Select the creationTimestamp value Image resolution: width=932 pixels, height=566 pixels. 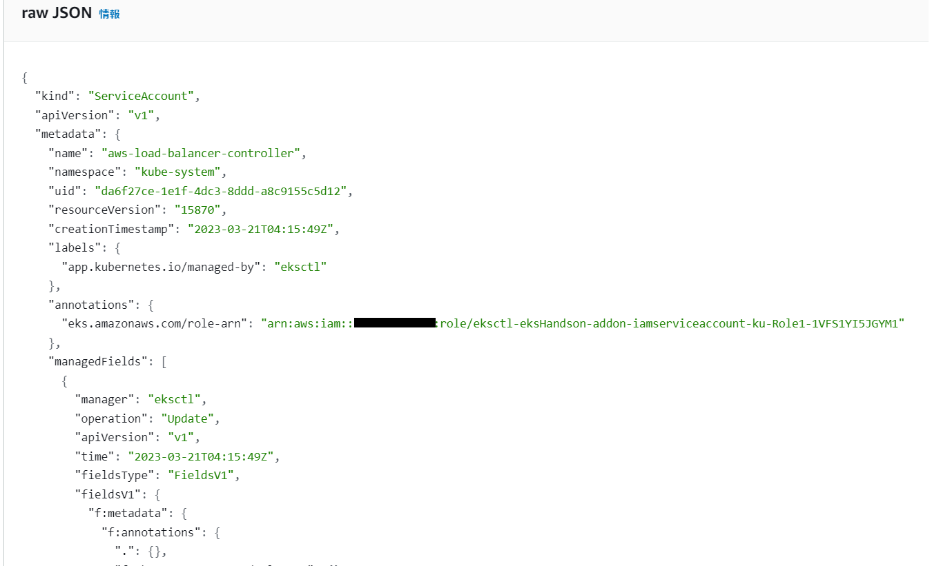261,229
